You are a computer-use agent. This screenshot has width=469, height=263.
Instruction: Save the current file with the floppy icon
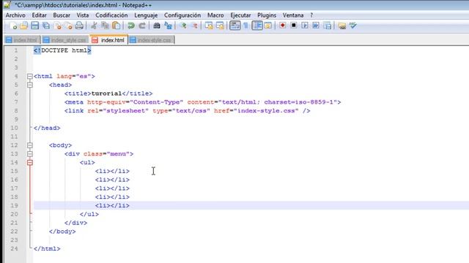pos(34,26)
